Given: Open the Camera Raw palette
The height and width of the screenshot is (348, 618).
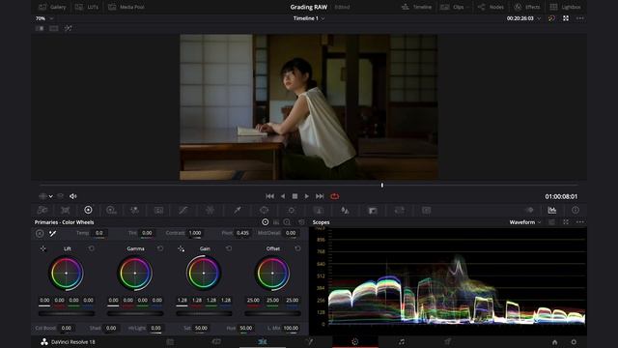Looking at the screenshot, I should click(42, 211).
